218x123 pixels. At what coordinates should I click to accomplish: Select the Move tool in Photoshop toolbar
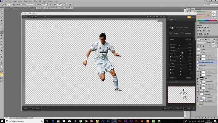[x=1, y=11]
